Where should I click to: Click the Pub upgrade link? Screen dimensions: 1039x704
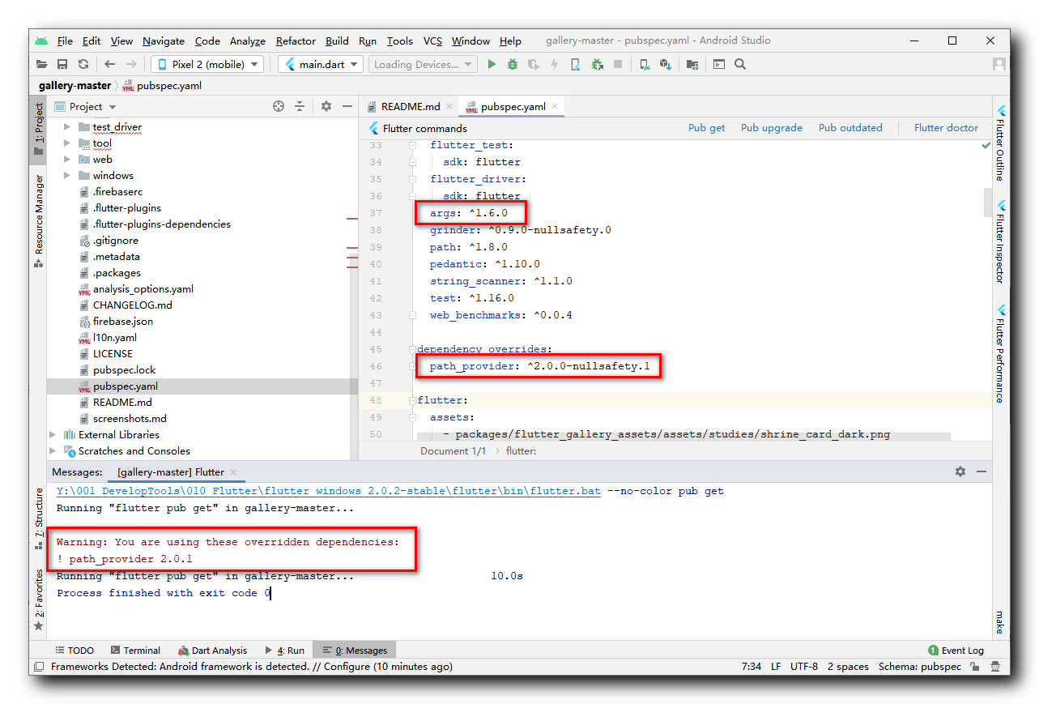[772, 128]
